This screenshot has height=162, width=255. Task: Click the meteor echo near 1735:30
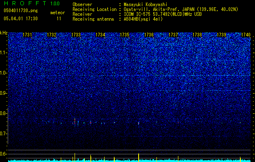pos(139,124)
